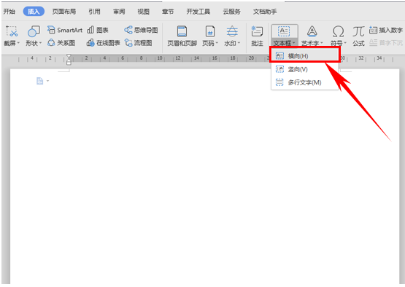Screen dimensions: 405x287
Task: Open 页眉和页脚 header and footer
Action: point(182,36)
